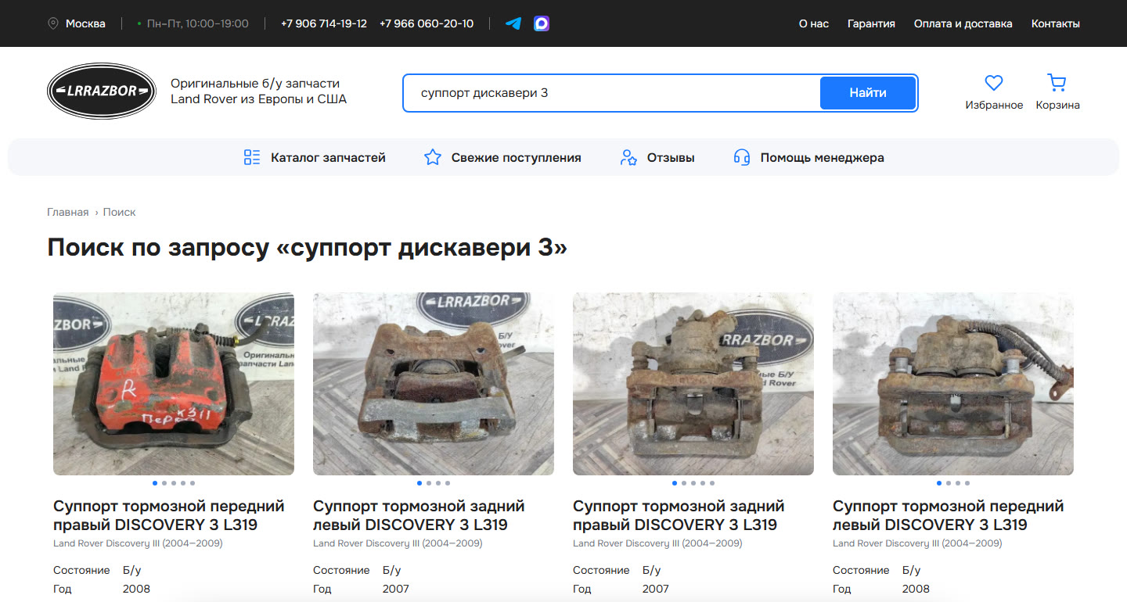Open О нас page
1127x602 pixels.
click(x=814, y=23)
